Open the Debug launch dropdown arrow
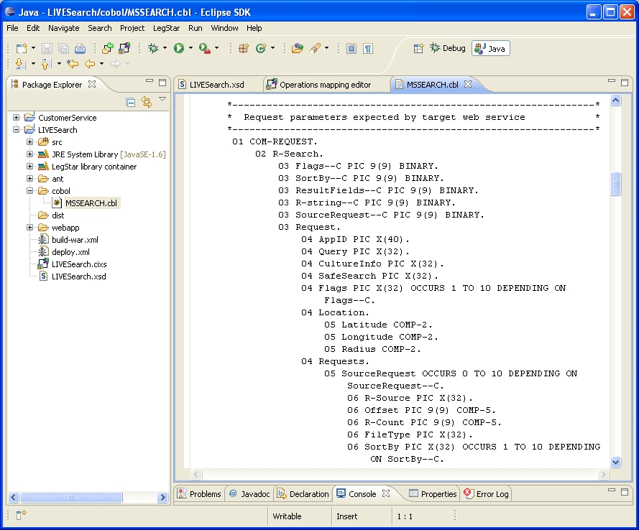The width and height of the screenshot is (639, 530). click(x=165, y=48)
